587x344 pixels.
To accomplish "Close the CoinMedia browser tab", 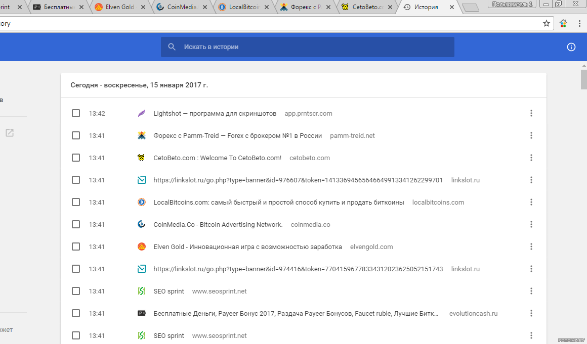I will (x=205, y=7).
